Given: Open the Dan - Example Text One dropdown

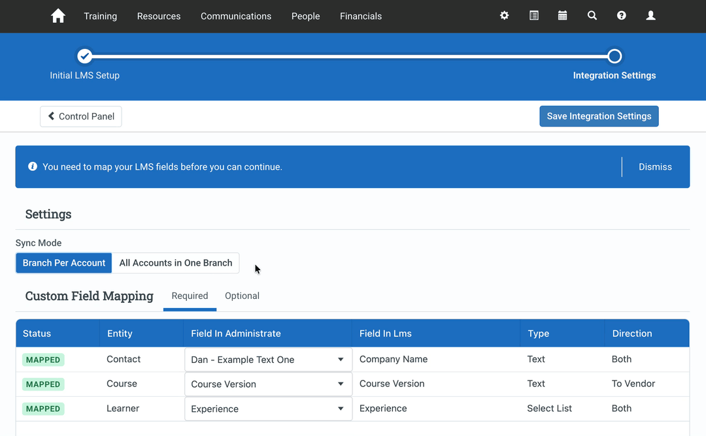Looking at the screenshot, I should click(269, 360).
